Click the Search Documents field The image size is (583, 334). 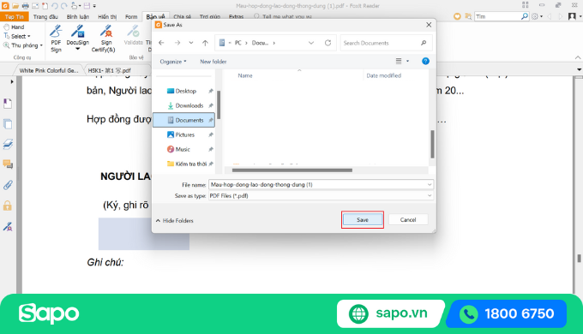[x=386, y=43]
